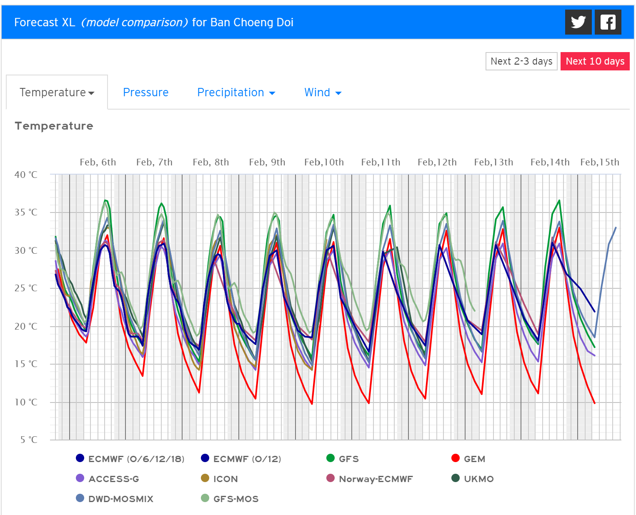
Task: Click the Feb,11th date label
Action: pyautogui.click(x=381, y=162)
